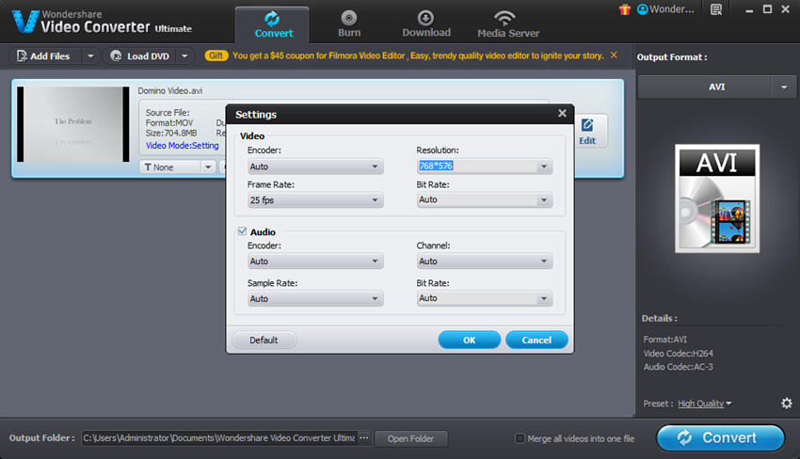Image resolution: width=800 pixels, height=459 pixels.
Task: Click the Default button
Action: click(264, 340)
